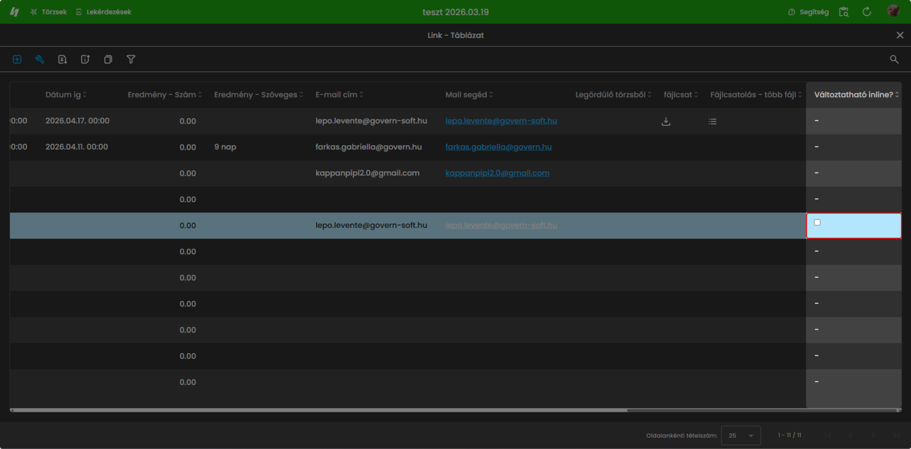911x449 pixels.
Task: Open the clipboard search icon in header
Action: pyautogui.click(x=844, y=12)
